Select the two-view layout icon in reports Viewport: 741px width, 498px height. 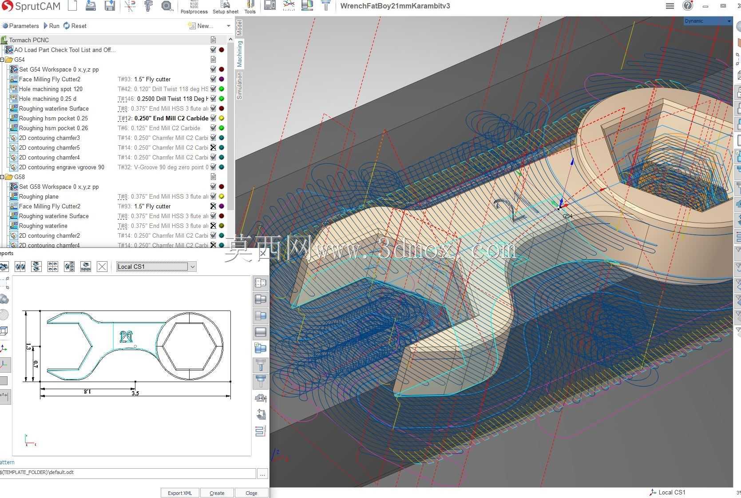[x=20, y=267]
